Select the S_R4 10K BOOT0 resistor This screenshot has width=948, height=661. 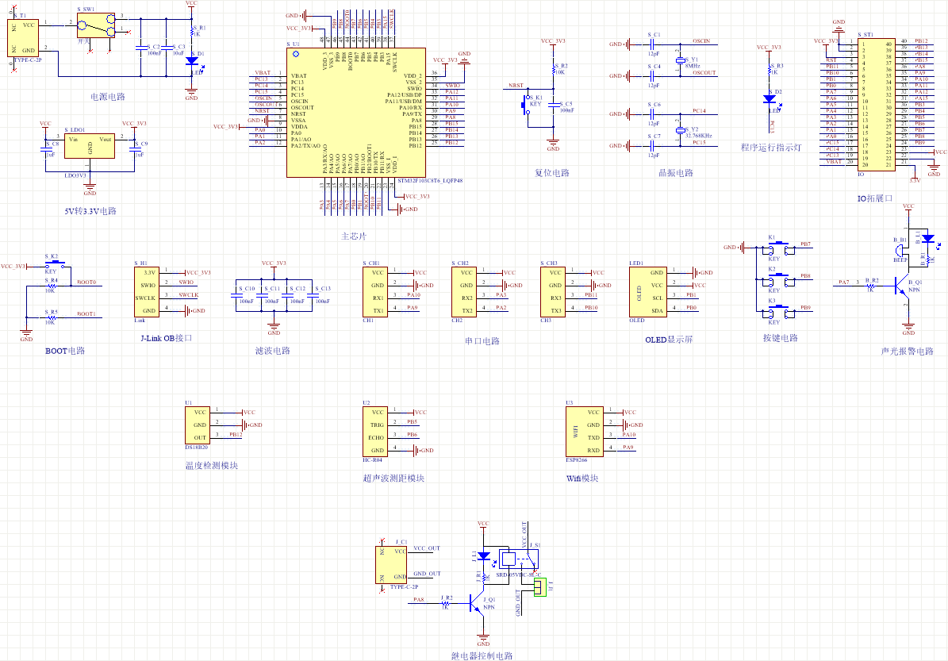point(51,286)
